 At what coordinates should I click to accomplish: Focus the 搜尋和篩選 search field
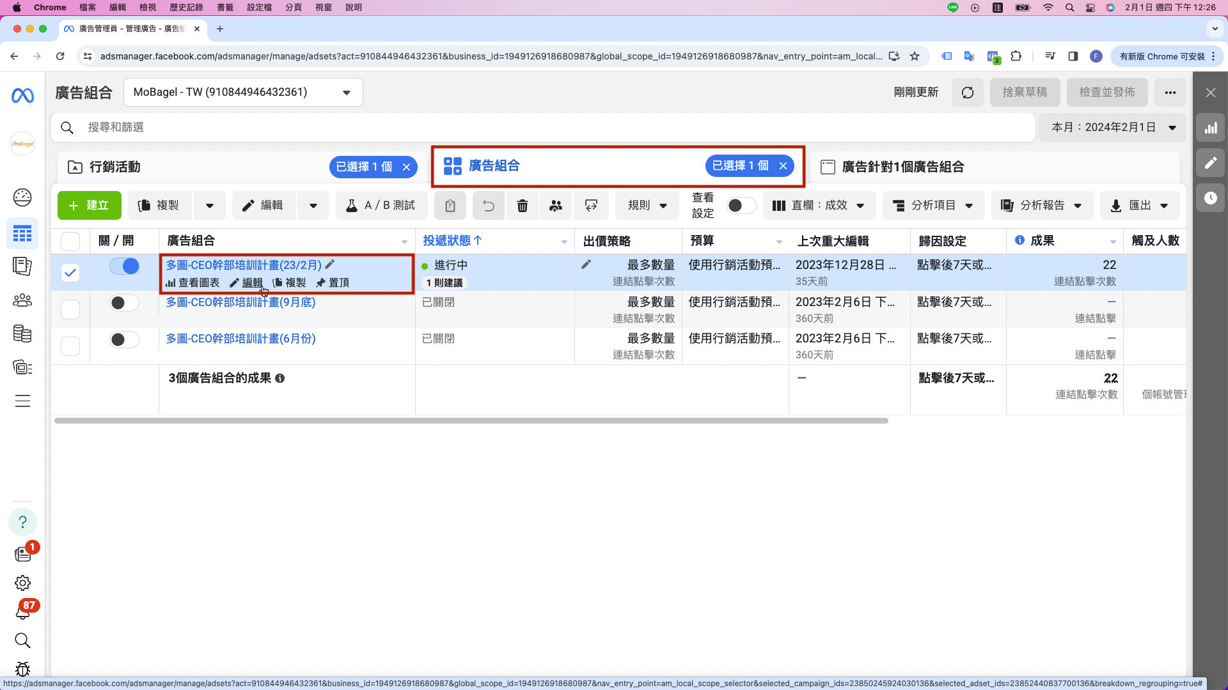tap(544, 128)
